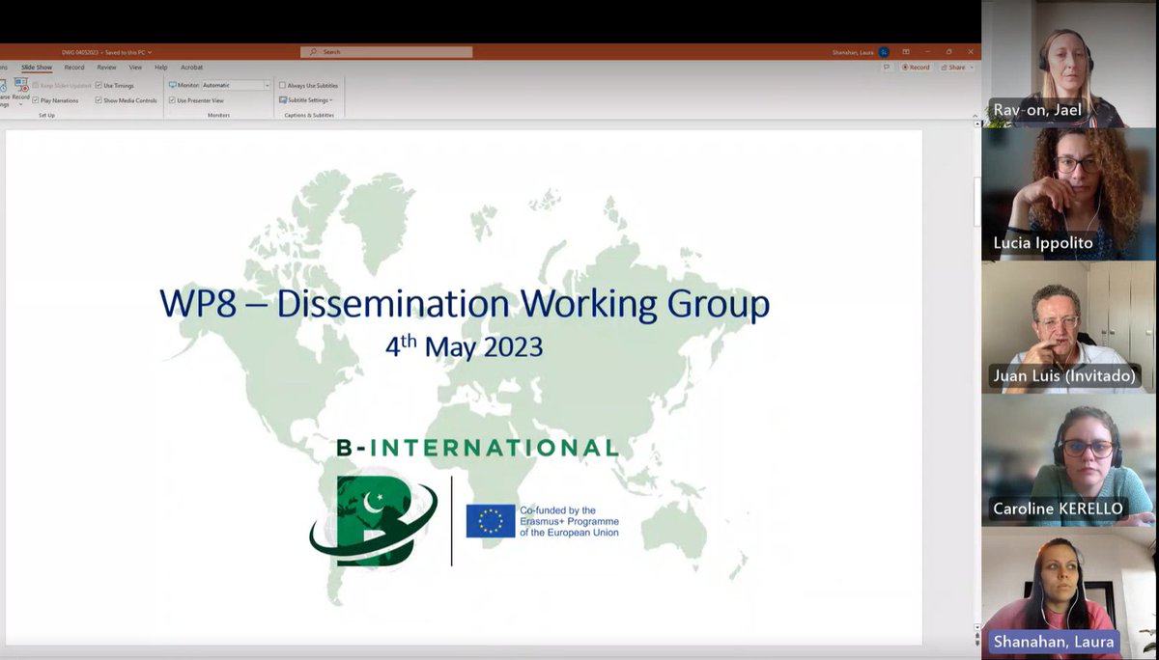Toggle the Use Presenter View checkbox
The image size is (1159, 660).
(x=172, y=100)
